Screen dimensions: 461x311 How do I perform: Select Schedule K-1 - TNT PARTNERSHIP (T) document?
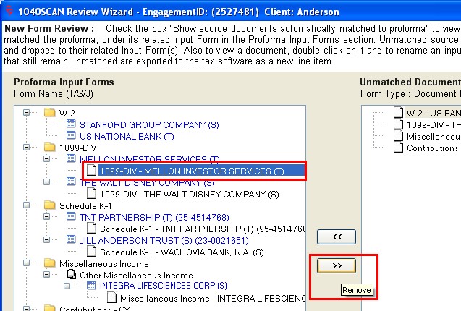(203, 229)
